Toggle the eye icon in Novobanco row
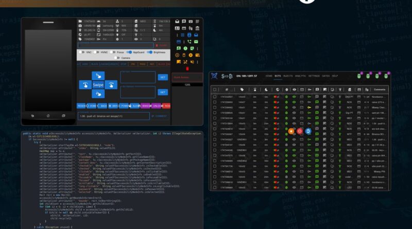 point(294,97)
